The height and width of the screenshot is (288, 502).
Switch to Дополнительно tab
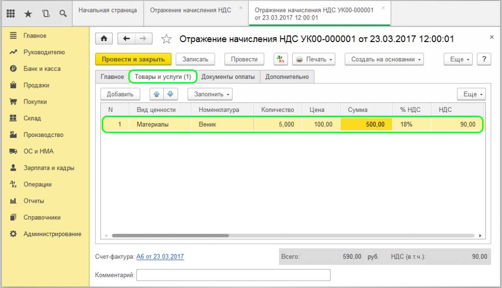pos(287,77)
